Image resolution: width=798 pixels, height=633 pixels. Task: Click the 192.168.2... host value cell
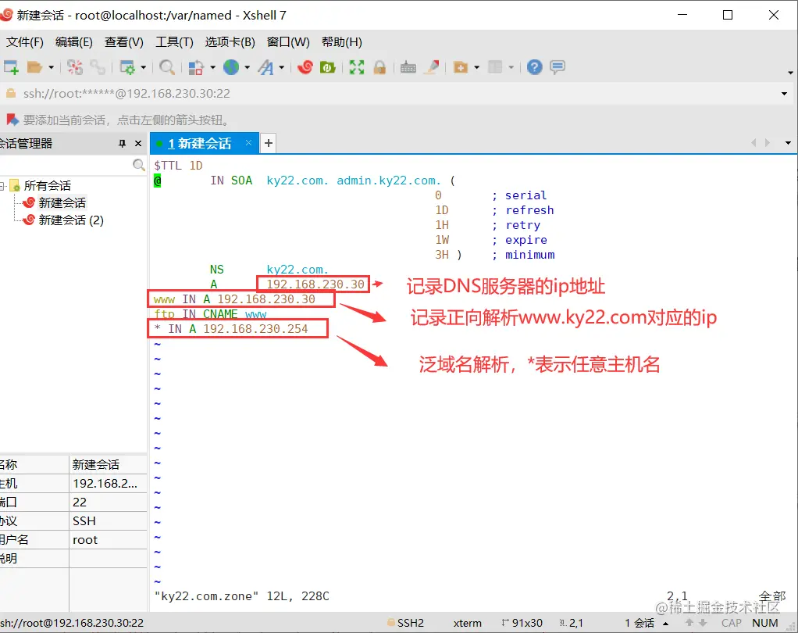pos(108,484)
